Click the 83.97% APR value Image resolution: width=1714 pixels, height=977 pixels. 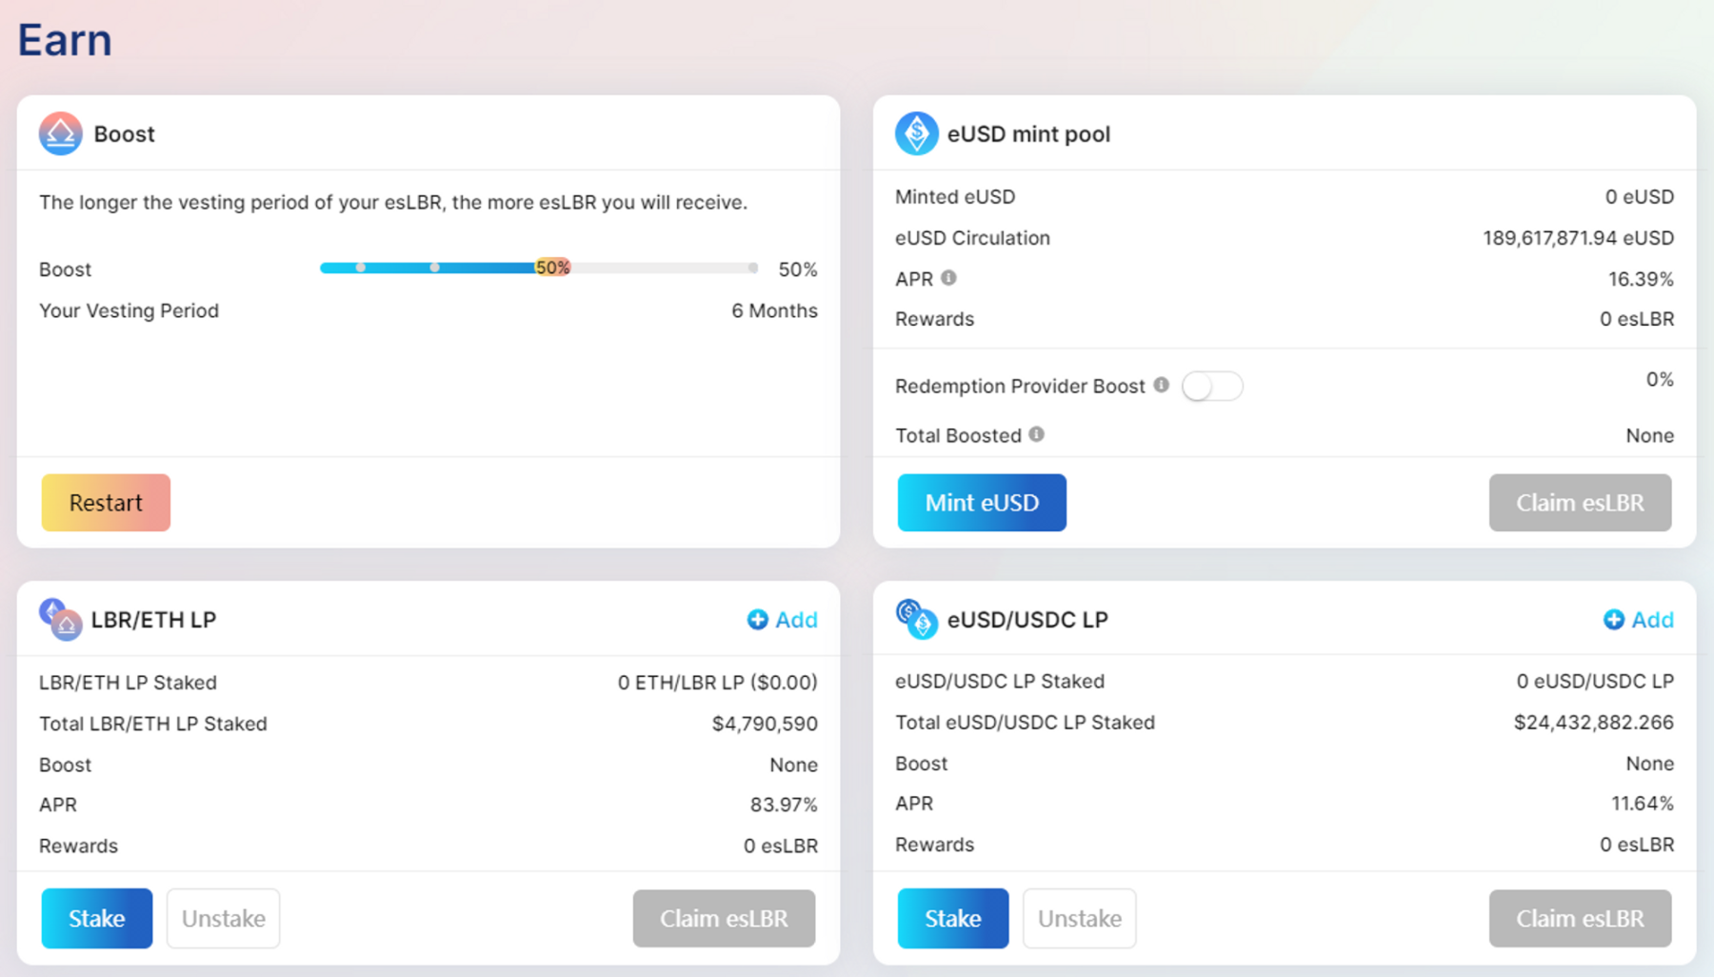[784, 805]
